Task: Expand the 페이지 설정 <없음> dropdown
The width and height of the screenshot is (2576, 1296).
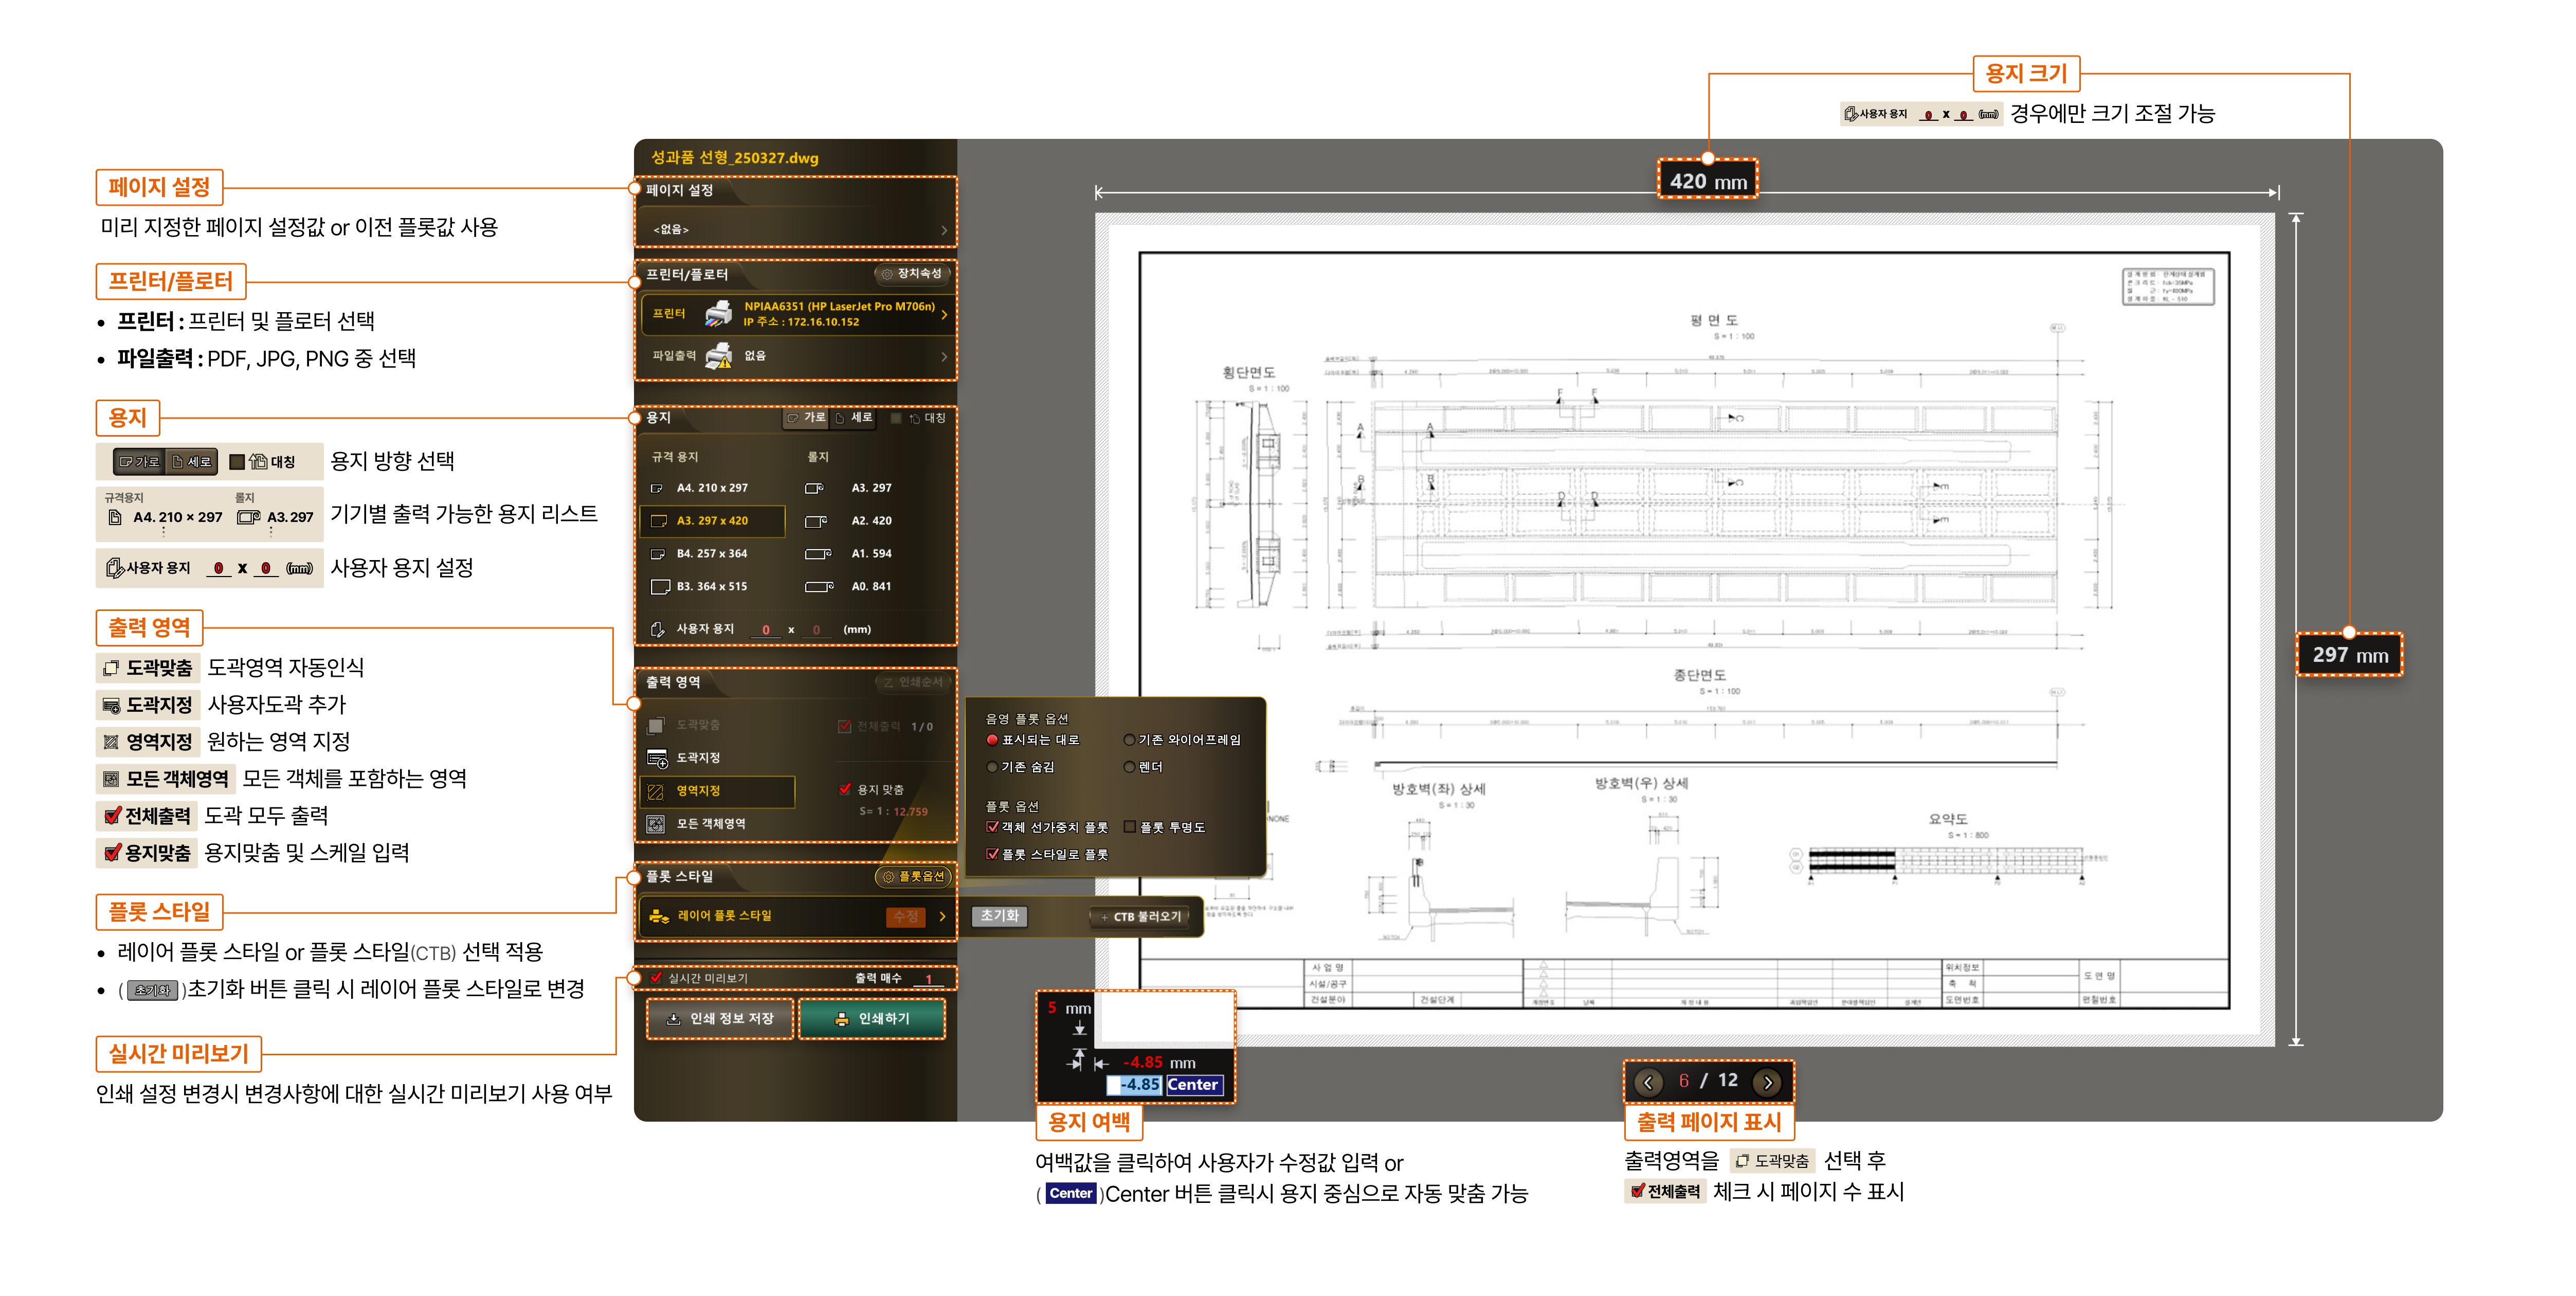Action: (943, 230)
